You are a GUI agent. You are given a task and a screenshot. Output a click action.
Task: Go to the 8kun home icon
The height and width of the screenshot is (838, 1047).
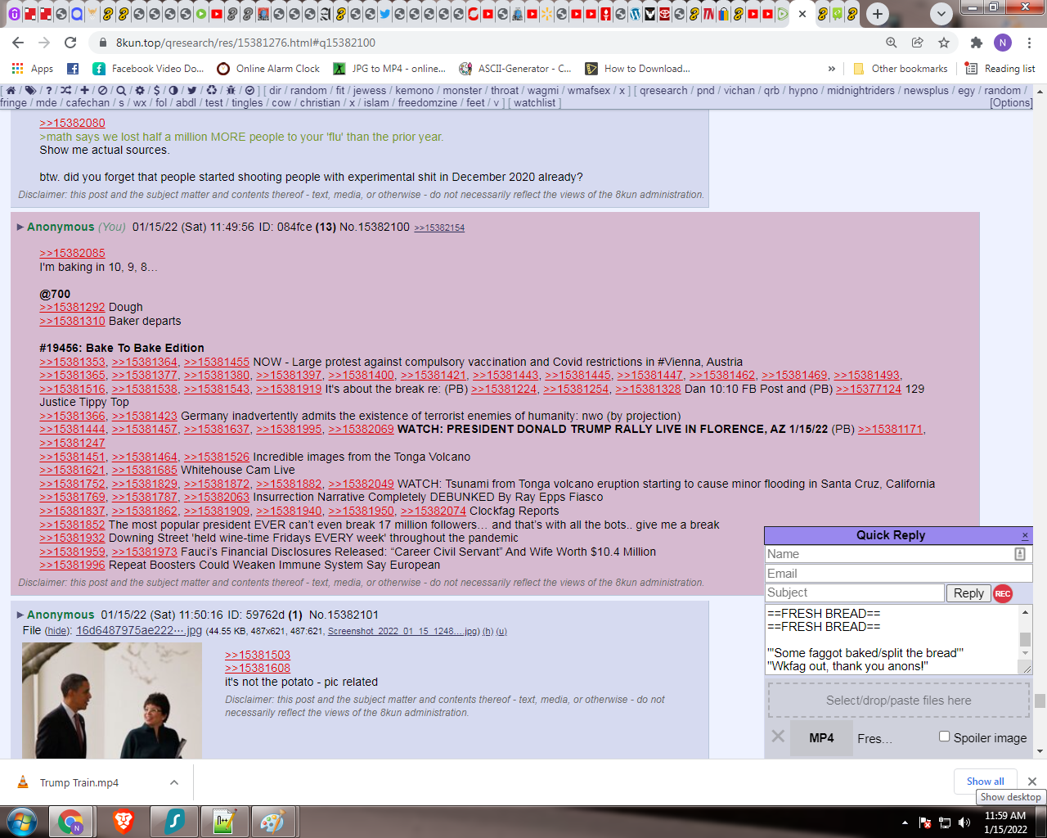click(x=11, y=91)
